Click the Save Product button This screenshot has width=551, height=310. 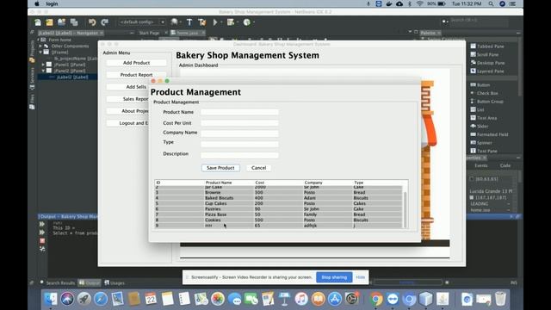tap(220, 168)
